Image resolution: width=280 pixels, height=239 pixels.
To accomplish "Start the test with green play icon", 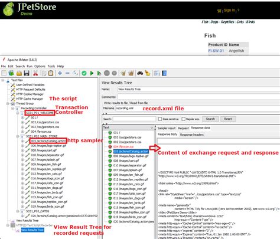I will (92, 73).
